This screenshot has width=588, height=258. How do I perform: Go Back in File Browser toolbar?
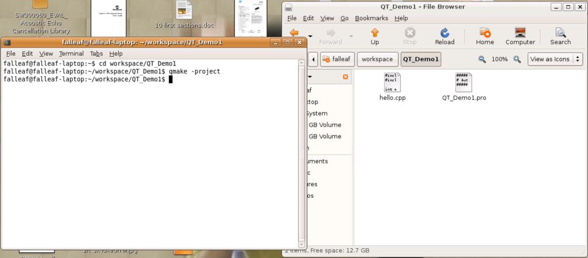[295, 33]
